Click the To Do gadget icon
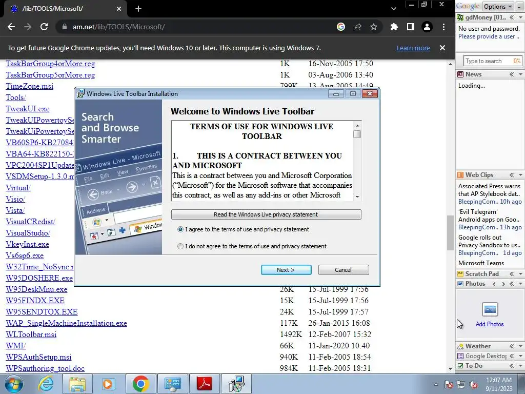Image resolution: width=525 pixels, height=394 pixels. [461, 365]
